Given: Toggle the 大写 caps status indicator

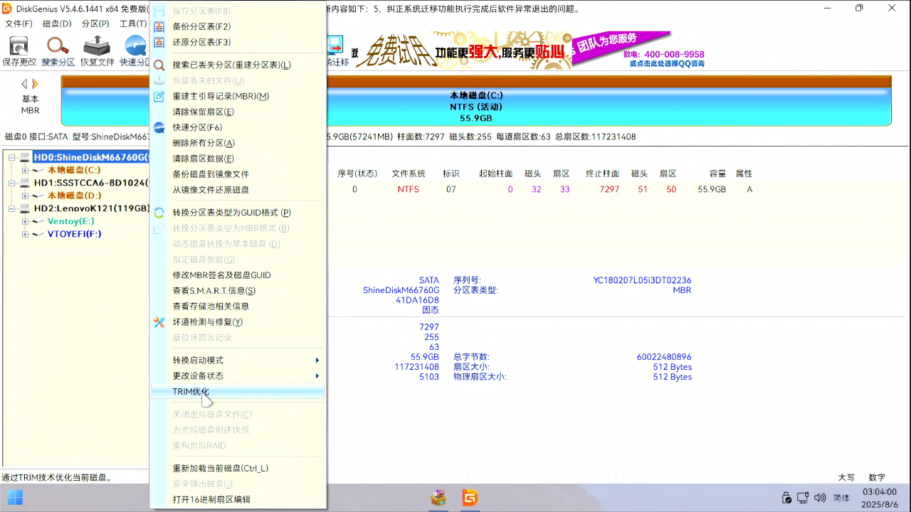Looking at the screenshot, I should pyautogui.click(x=847, y=478).
